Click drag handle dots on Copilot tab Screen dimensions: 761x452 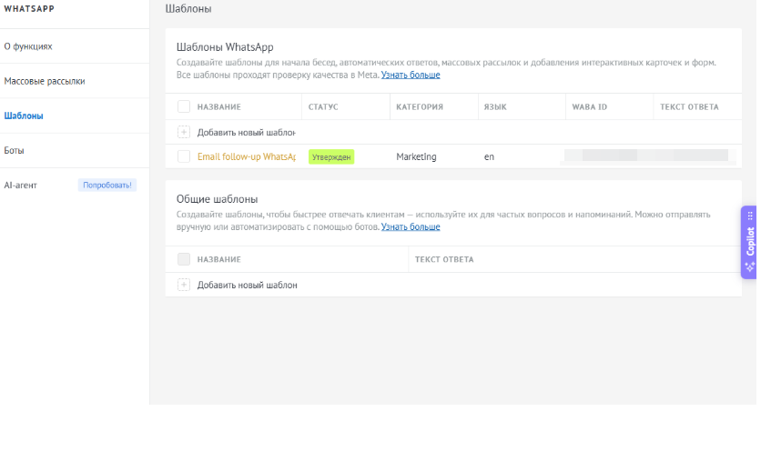(x=750, y=216)
